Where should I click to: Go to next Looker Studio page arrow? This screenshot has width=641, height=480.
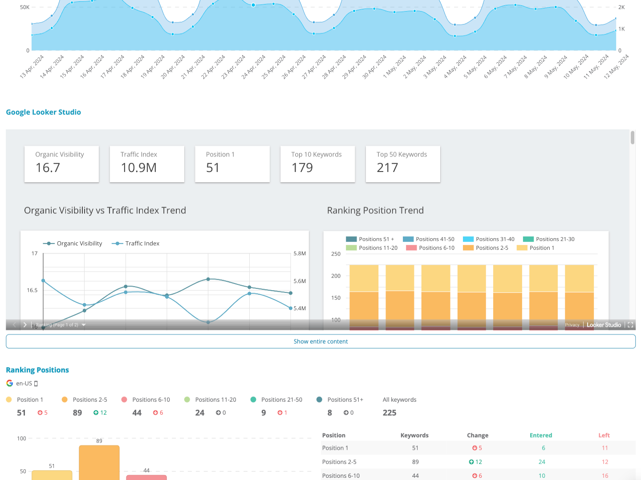pyautogui.click(x=25, y=325)
